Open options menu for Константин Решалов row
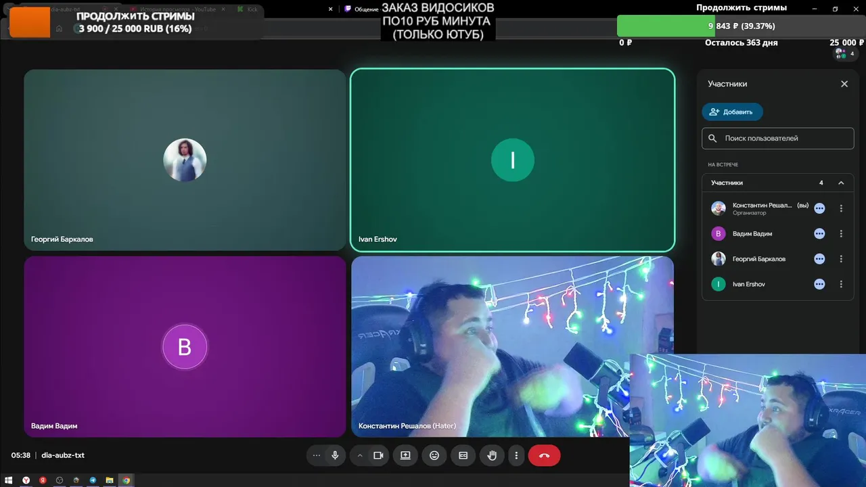 click(x=841, y=208)
